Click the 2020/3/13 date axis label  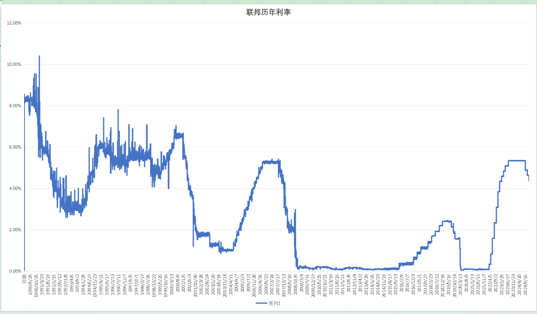[x=461, y=285]
